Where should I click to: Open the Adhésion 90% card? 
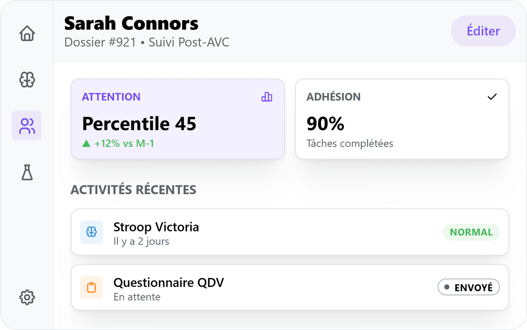[402, 119]
